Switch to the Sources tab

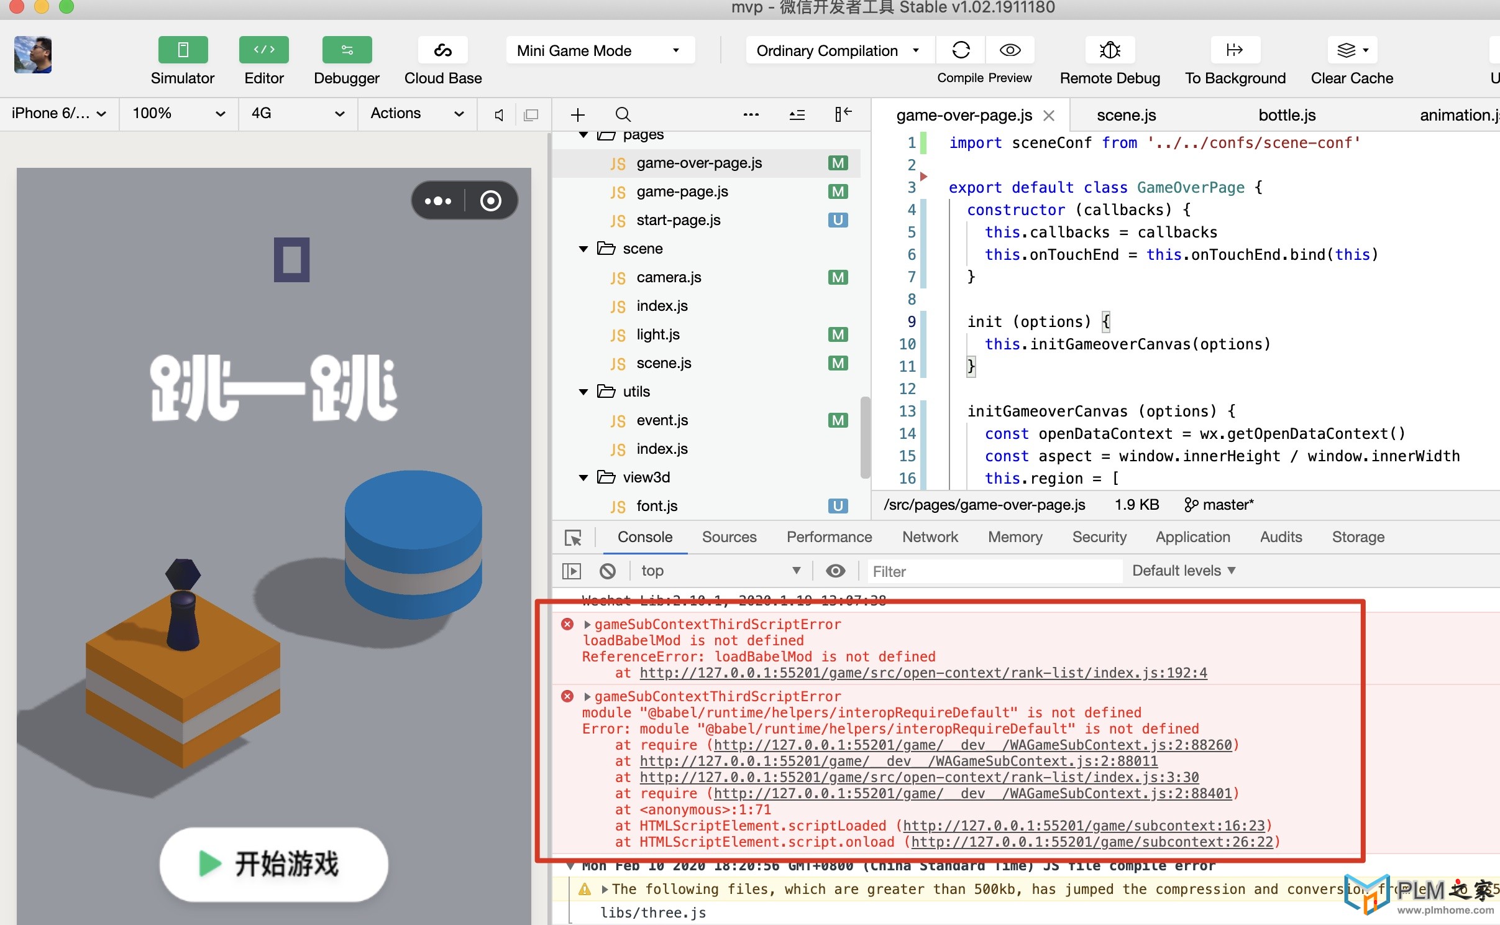pos(729,537)
